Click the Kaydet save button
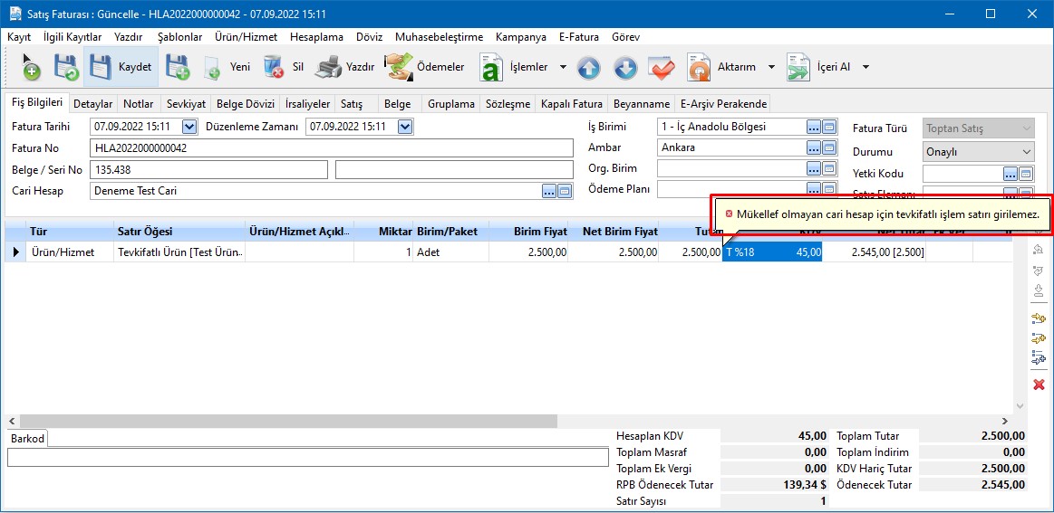The image size is (1054, 513). 121,67
